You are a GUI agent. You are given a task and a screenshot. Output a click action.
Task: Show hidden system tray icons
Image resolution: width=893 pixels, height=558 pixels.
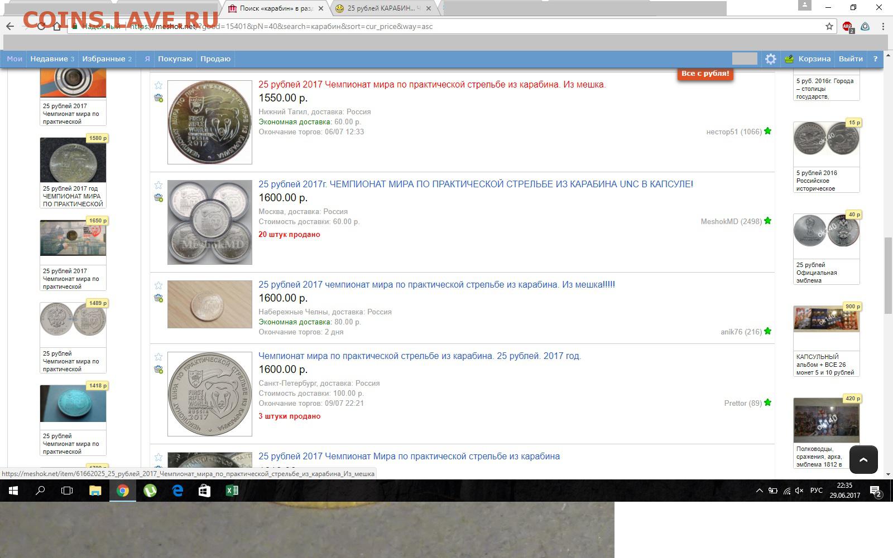759,491
